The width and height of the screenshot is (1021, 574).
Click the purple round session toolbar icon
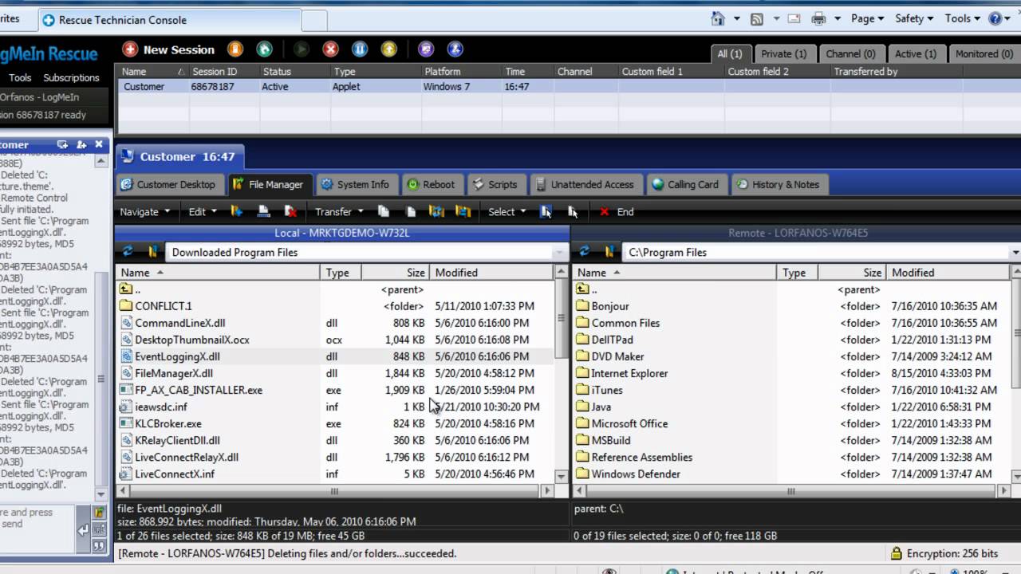coord(426,49)
